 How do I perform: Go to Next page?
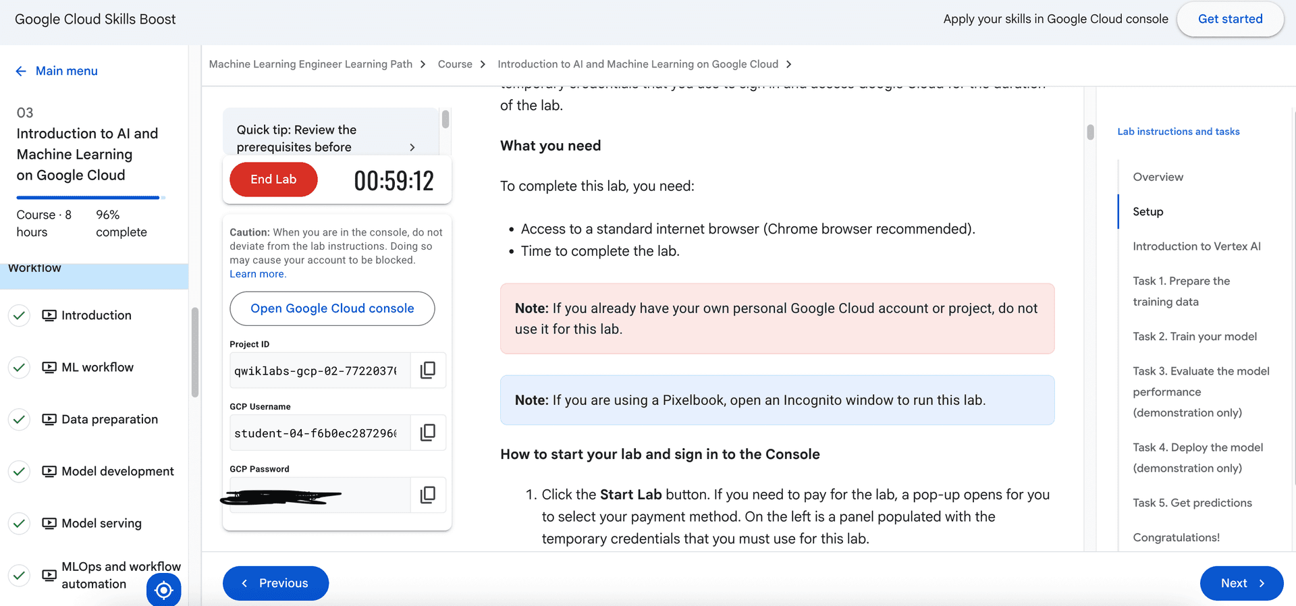(x=1241, y=583)
